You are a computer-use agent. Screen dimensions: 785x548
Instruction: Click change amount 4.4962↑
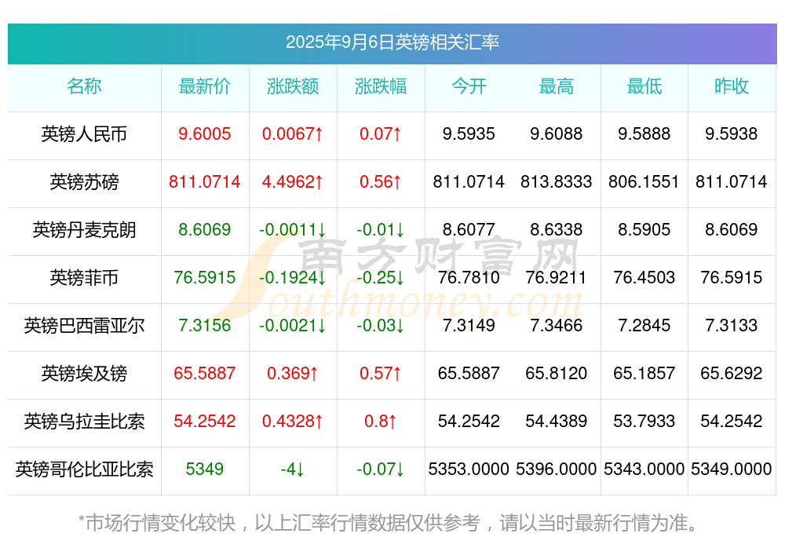[293, 182]
